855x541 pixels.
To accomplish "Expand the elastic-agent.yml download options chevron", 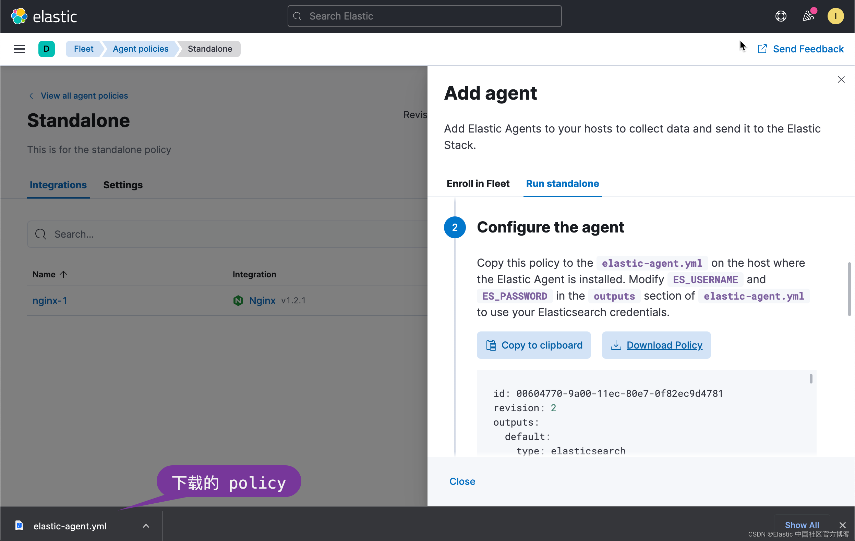I will (146, 526).
